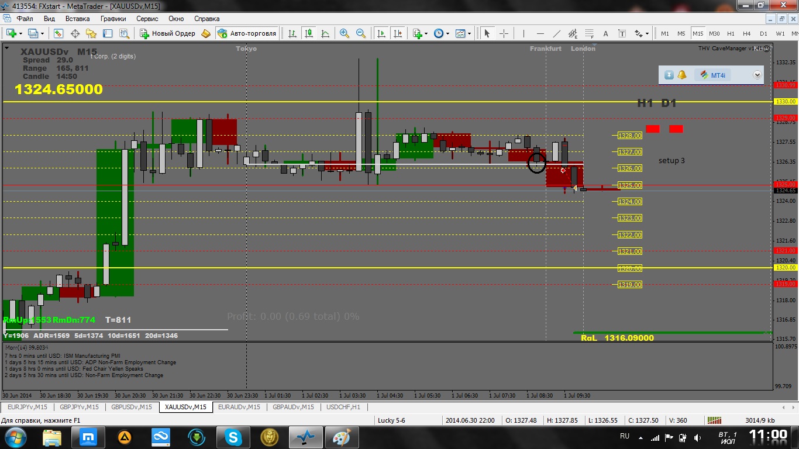Click bell alert icon in widget
Viewport: 799px width, 449px height.
[x=682, y=75]
